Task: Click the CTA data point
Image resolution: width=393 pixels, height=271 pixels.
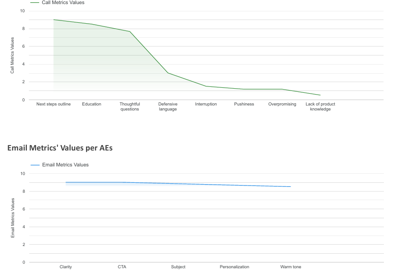Action: 122,182
